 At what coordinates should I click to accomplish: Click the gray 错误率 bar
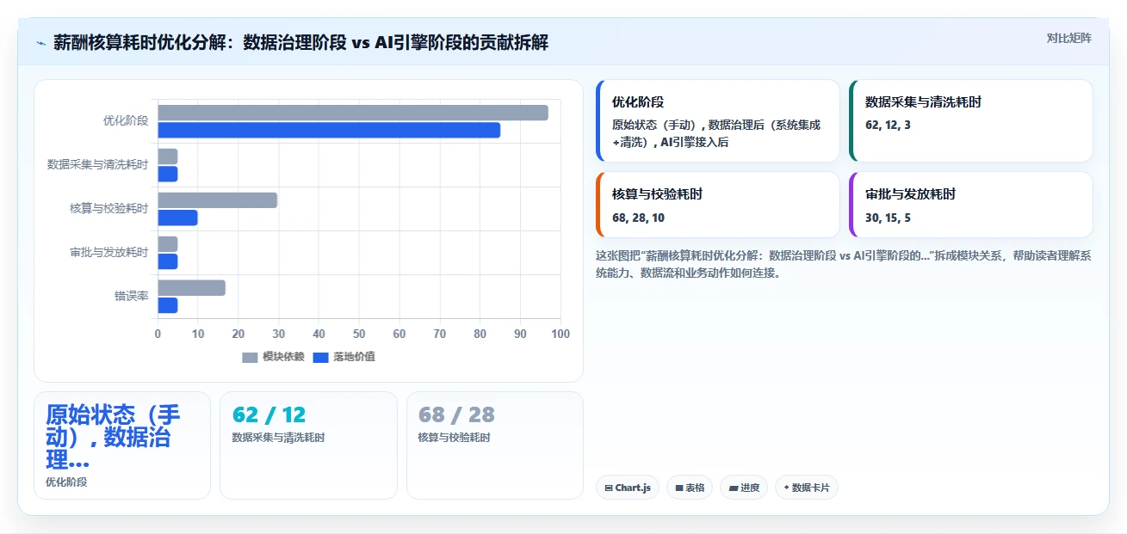[x=191, y=288]
